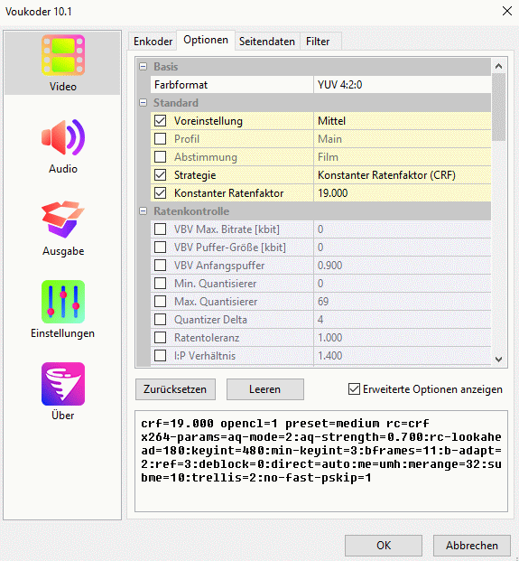Click scrollbar up arrow in options list
This screenshot has height=561, width=519.
pyautogui.click(x=498, y=66)
